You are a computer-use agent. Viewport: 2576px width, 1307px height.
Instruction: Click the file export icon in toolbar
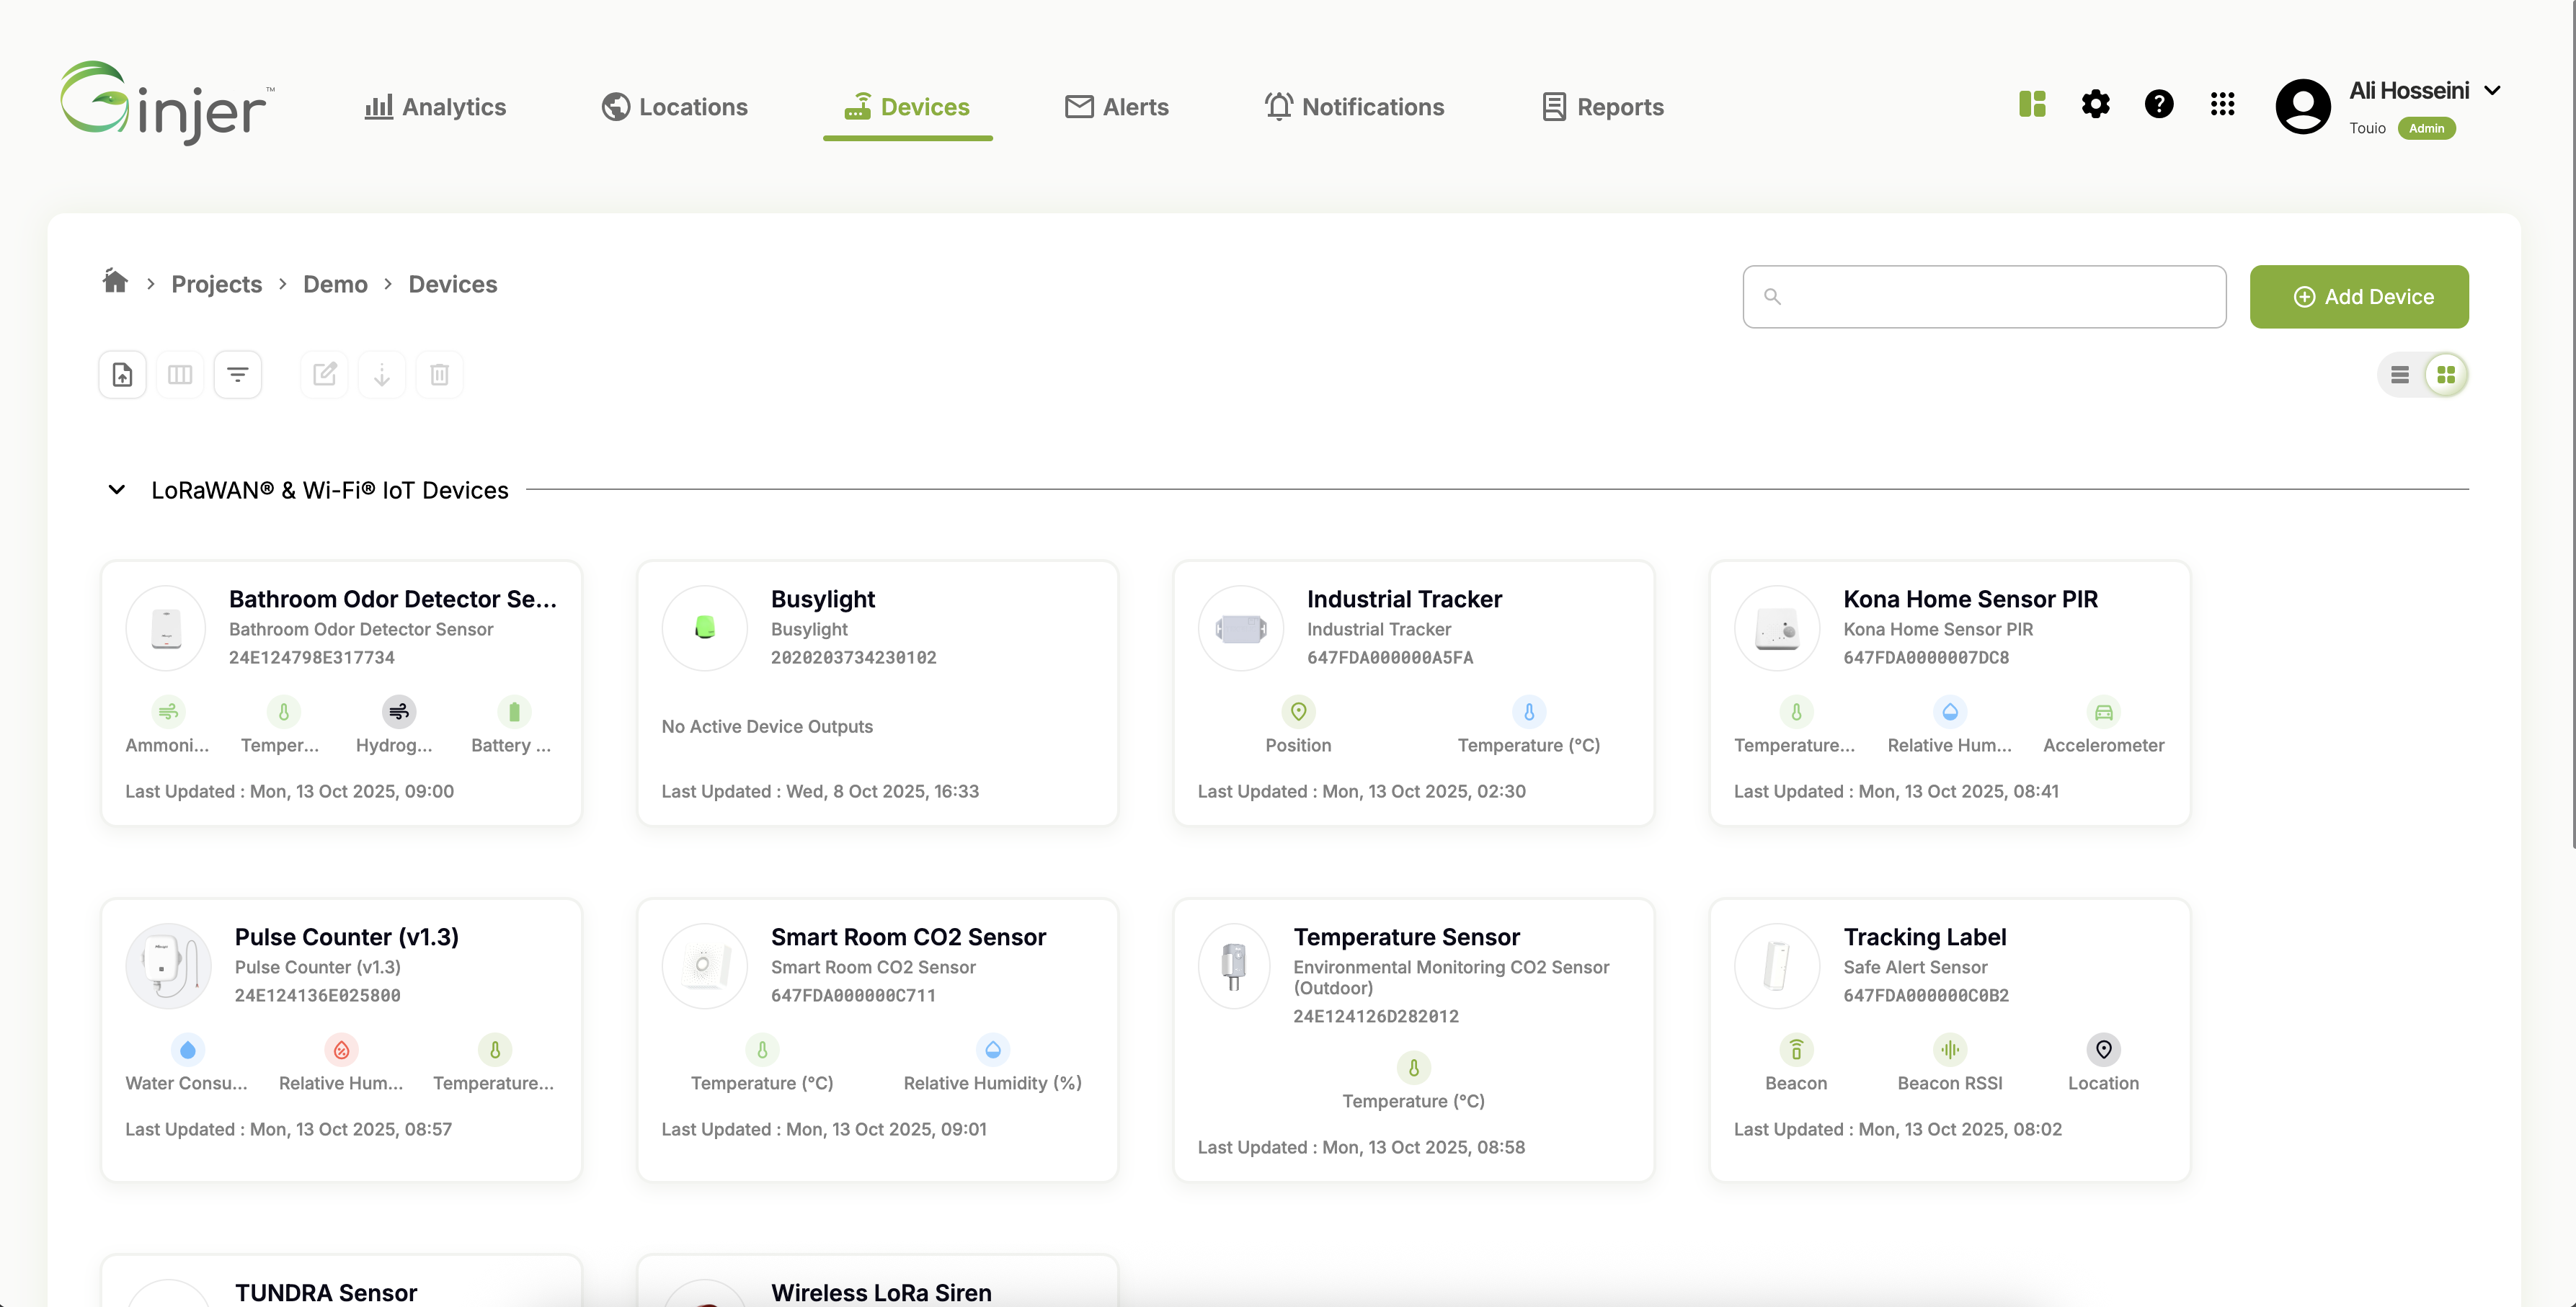tap(122, 375)
